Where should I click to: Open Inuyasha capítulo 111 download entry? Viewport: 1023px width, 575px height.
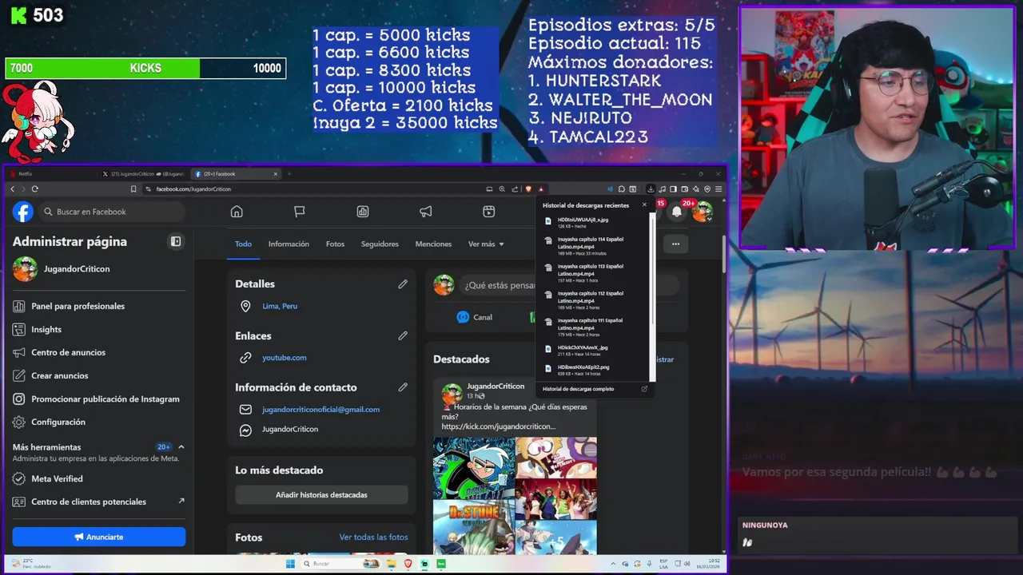click(x=594, y=327)
